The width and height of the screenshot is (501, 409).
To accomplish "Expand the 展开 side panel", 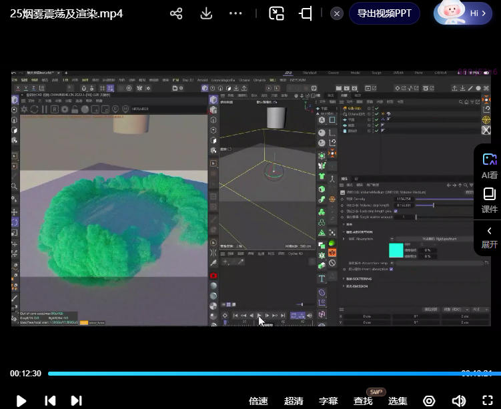I will [489, 237].
